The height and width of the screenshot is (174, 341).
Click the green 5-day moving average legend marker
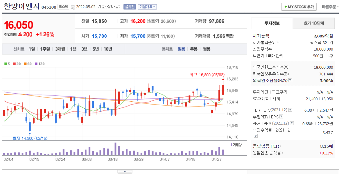(5, 64)
